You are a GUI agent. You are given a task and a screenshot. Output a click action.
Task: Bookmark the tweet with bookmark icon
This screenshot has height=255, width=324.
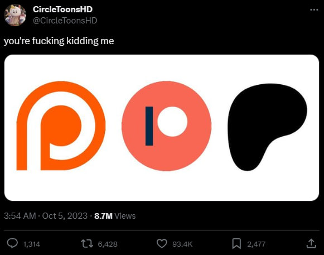(236, 244)
